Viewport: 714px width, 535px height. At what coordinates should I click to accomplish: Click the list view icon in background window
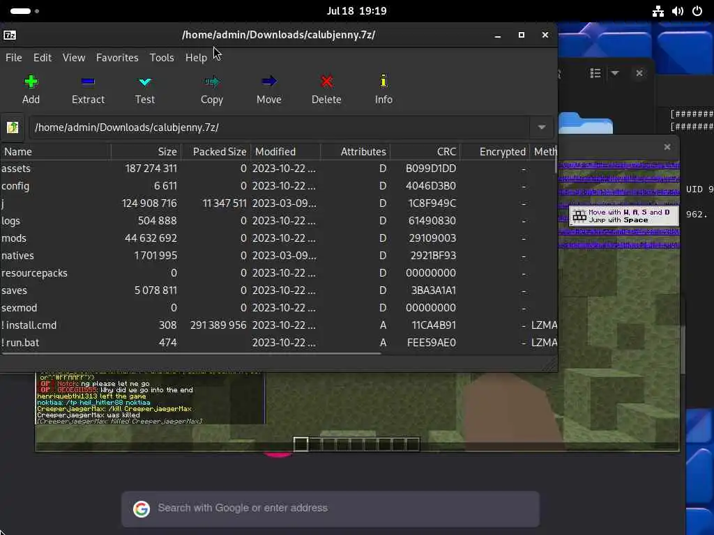click(x=595, y=73)
